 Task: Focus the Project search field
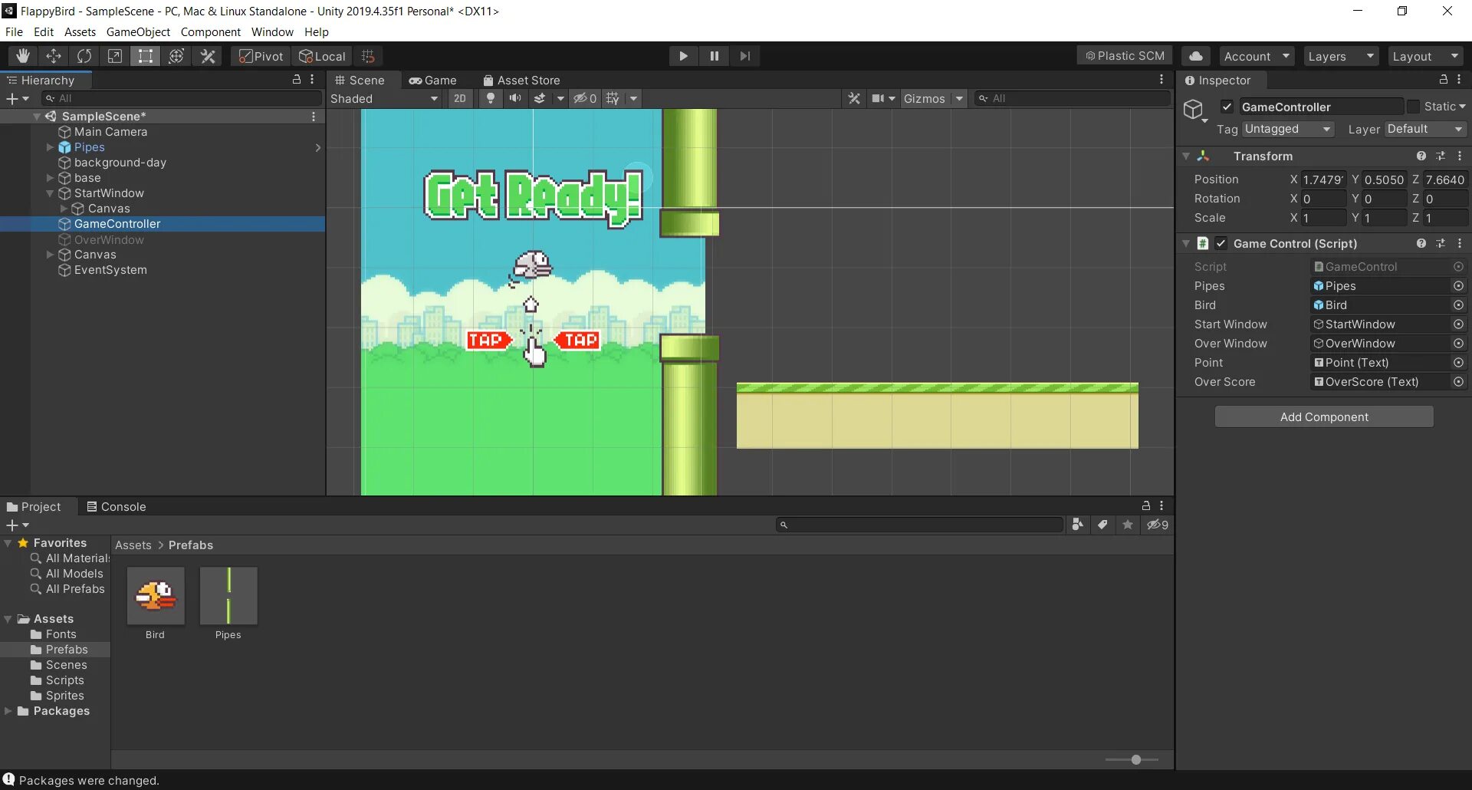click(x=920, y=525)
